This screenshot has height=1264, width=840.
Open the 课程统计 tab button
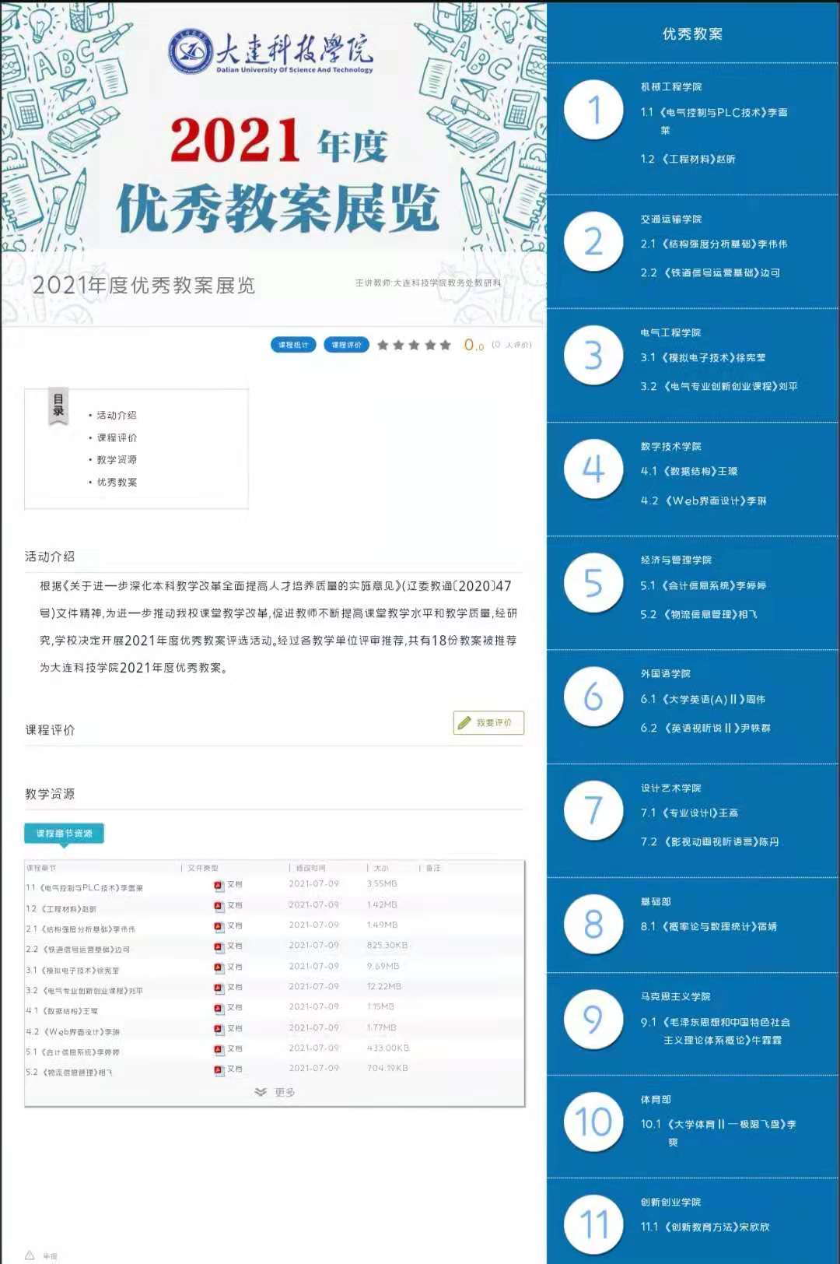pyautogui.click(x=293, y=345)
